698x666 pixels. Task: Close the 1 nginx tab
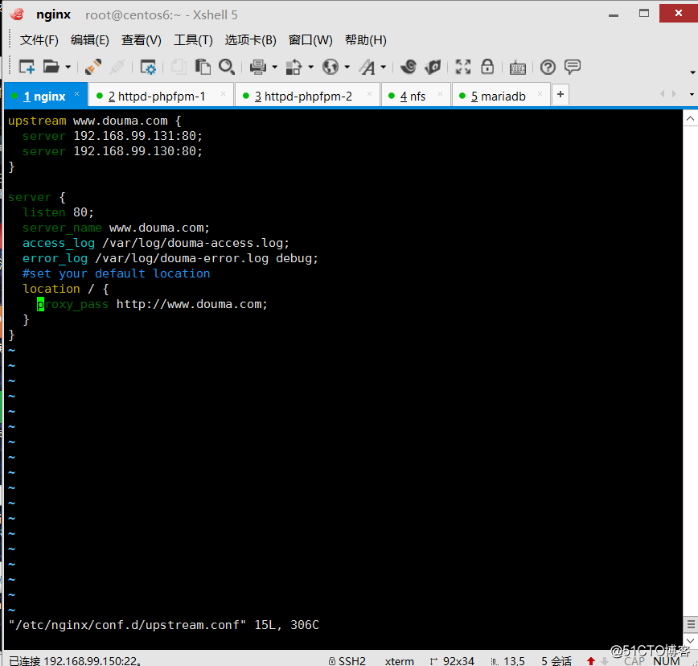tap(76, 94)
